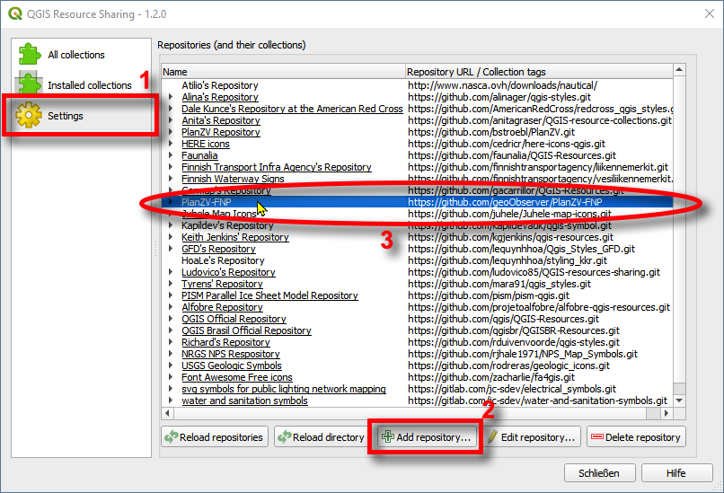This screenshot has width=724, height=493.
Task: Click the refresh icon on Reload directory
Action: [x=284, y=436]
